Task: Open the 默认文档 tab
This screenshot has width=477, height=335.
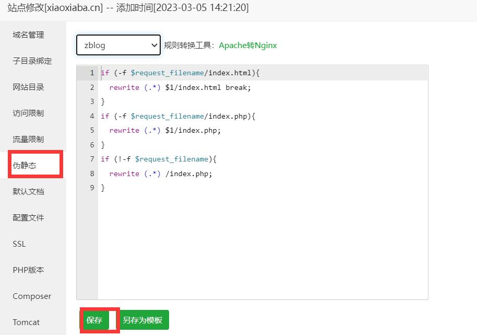Action: click(28, 192)
